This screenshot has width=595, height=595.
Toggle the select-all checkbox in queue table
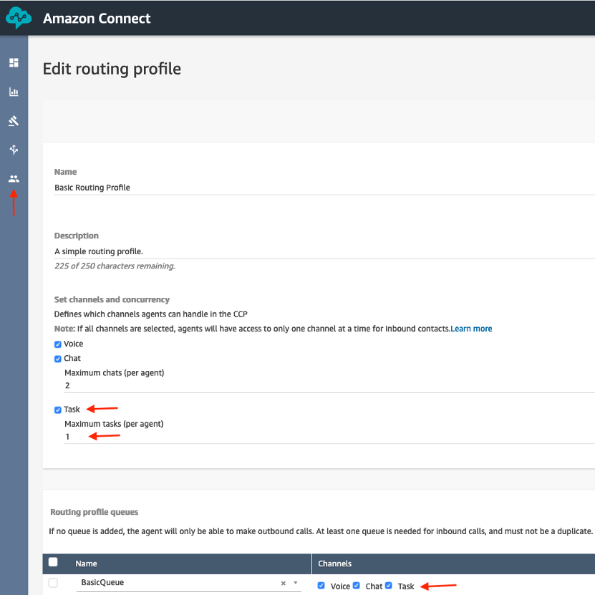52,563
